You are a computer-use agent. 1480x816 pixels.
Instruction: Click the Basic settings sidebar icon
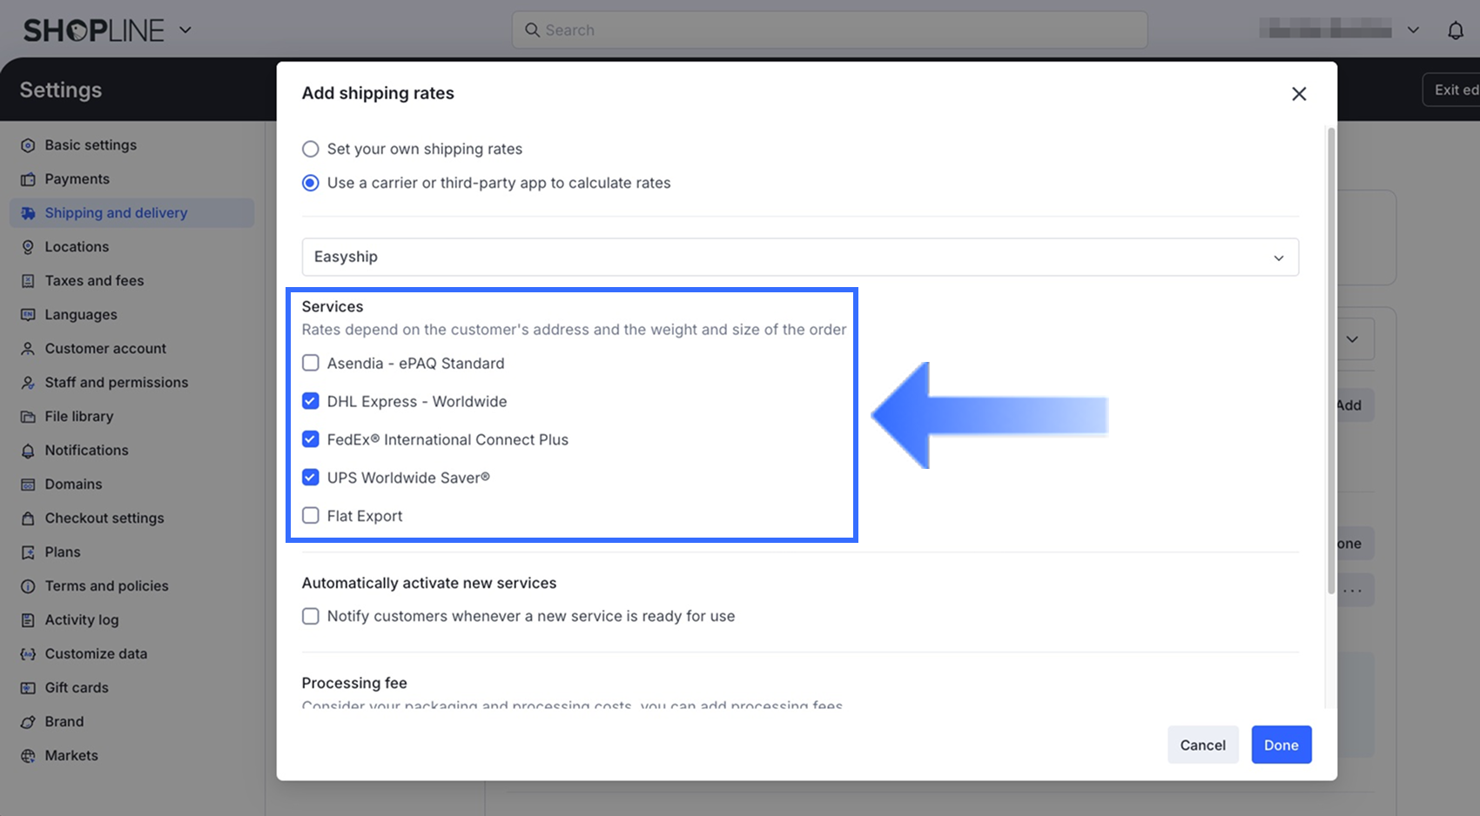click(x=28, y=145)
